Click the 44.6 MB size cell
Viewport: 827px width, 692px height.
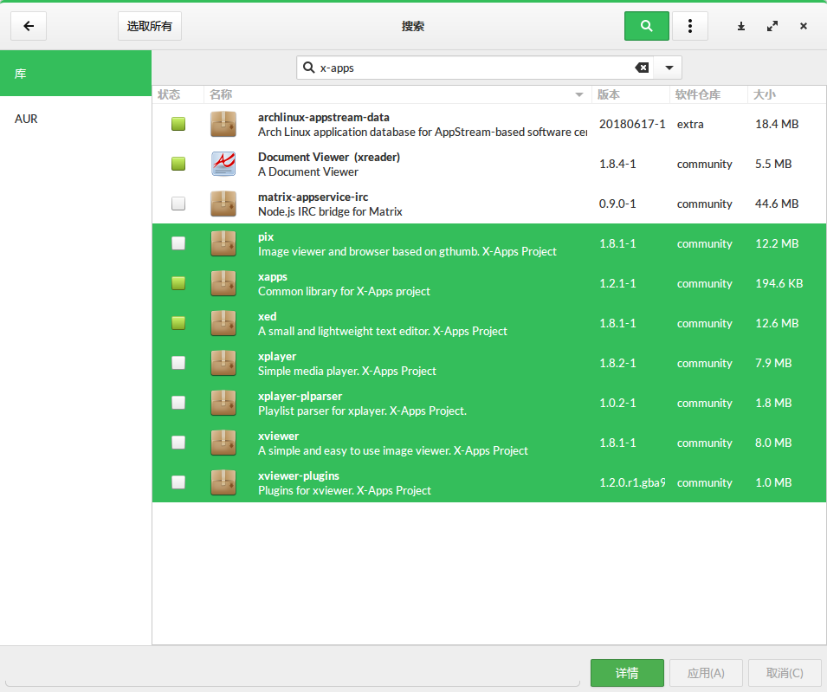777,204
